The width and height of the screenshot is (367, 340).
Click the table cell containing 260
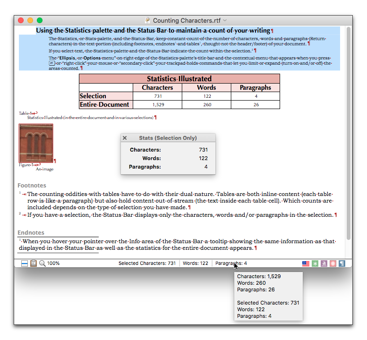206,105
